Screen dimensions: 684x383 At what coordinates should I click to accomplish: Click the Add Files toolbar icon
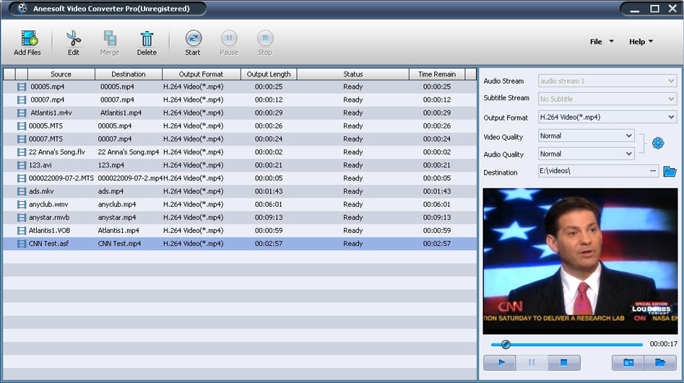[28, 43]
